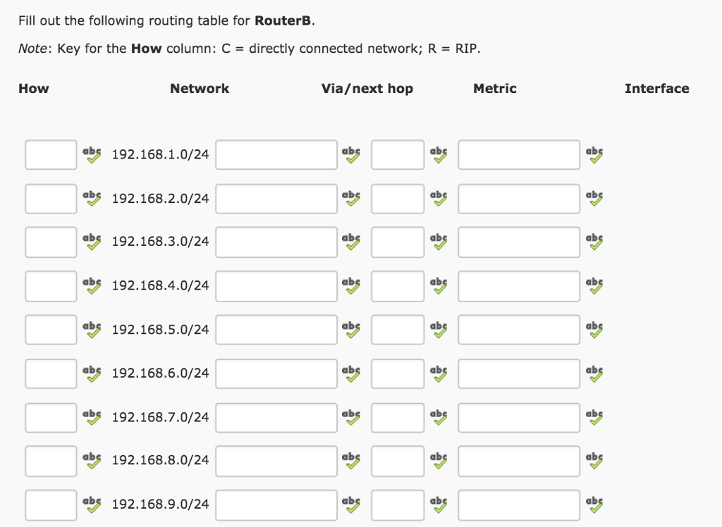This screenshot has height=527, width=722.
Task: Click the spell-check icon after the 192.168.4.0/24 How box
Action: [92, 285]
